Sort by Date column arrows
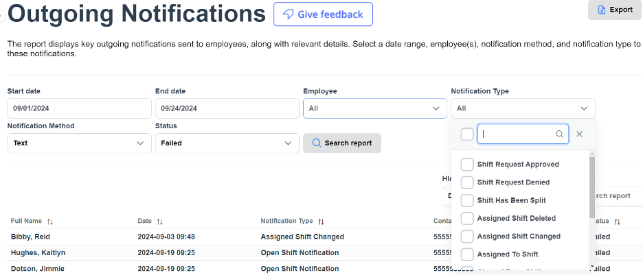The height and width of the screenshot is (277, 643). pos(159,221)
